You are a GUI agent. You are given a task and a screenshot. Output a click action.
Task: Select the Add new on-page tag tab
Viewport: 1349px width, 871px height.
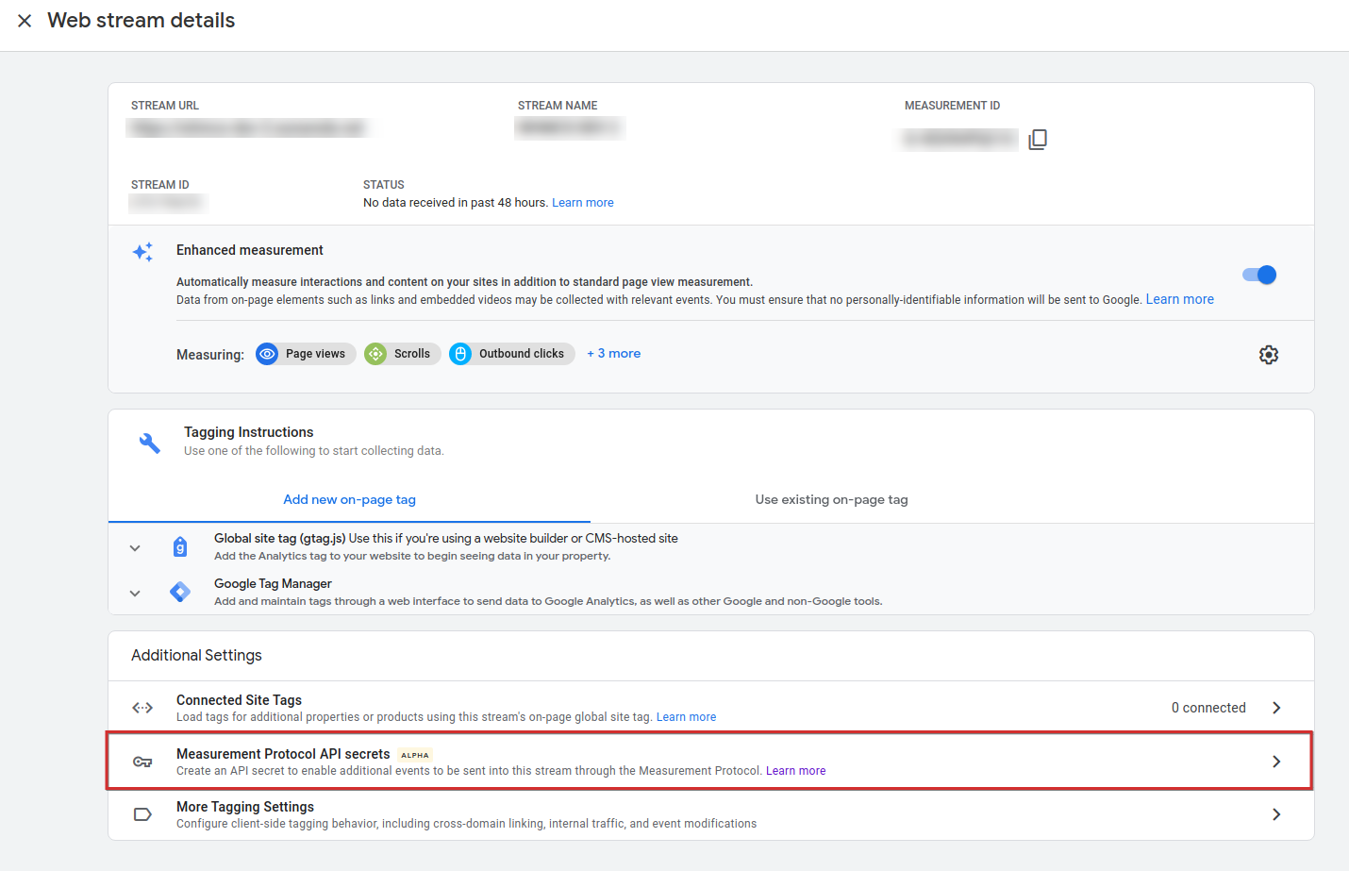tap(349, 499)
